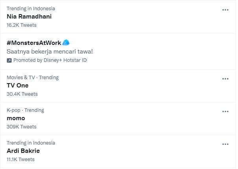Viewport: 238px width, 169px height.
Task: Open the momo K-pop trend
Action: click(x=16, y=118)
